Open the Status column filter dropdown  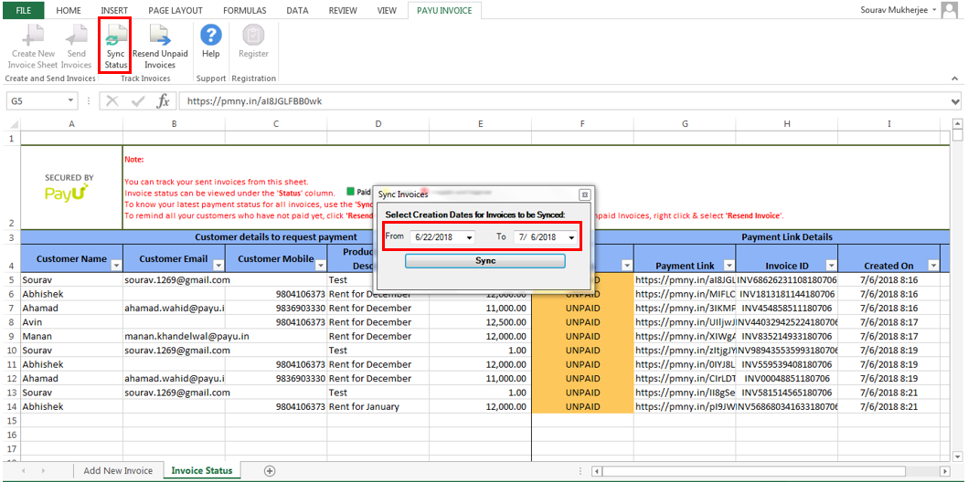[x=627, y=266]
